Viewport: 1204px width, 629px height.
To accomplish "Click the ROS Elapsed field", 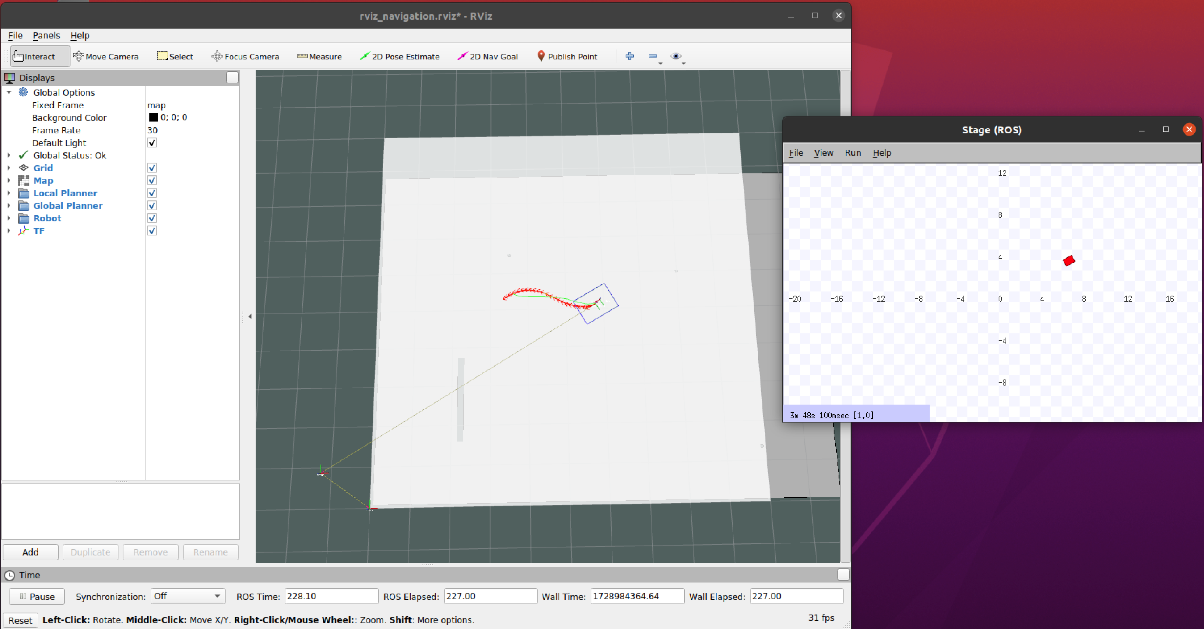I will pos(490,596).
